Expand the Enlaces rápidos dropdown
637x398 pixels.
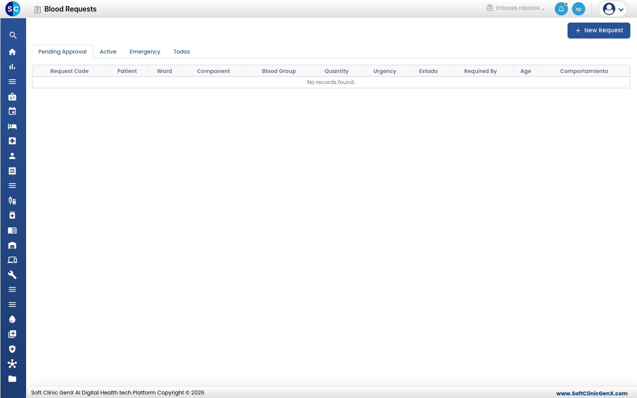point(516,8)
